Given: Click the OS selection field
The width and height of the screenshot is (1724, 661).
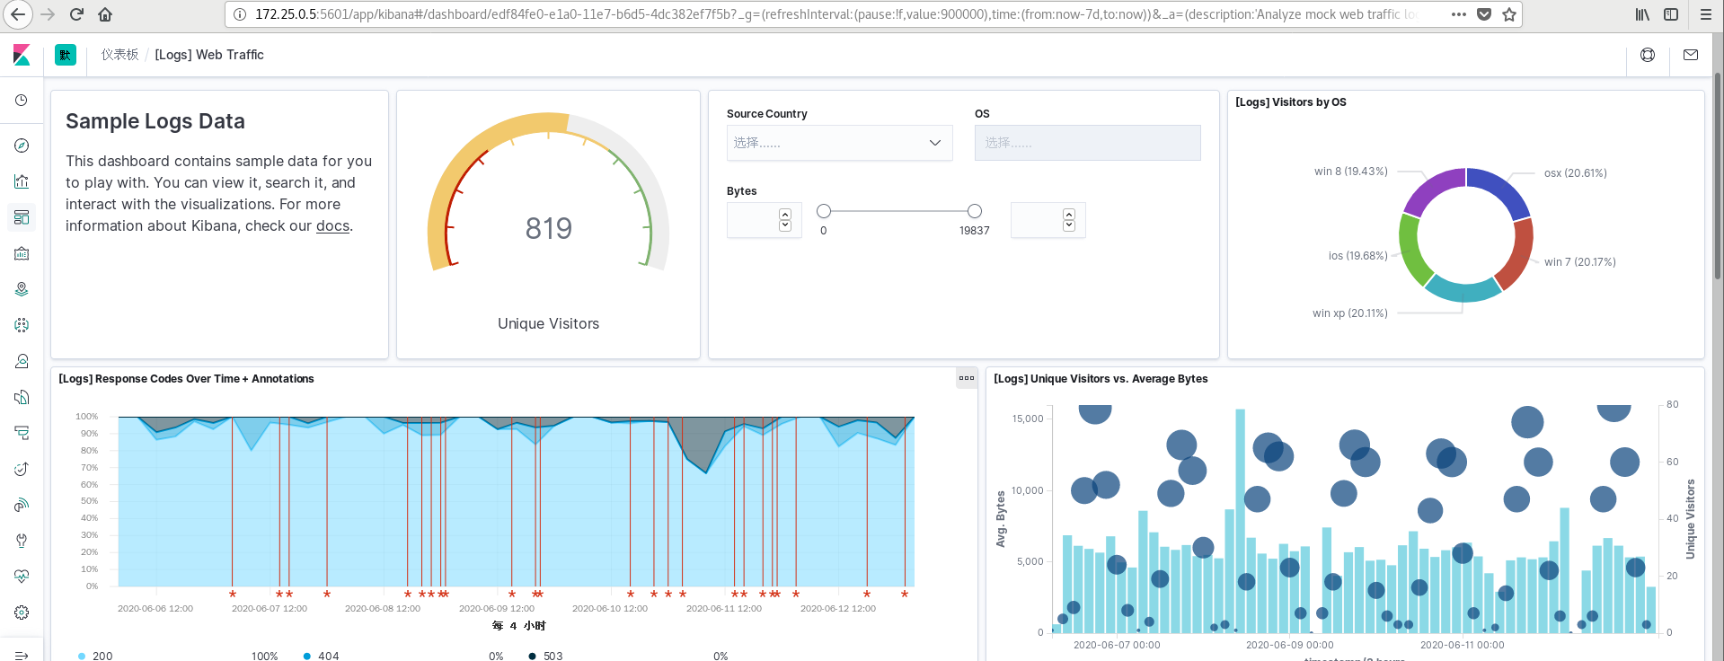Looking at the screenshot, I should coord(1087,143).
